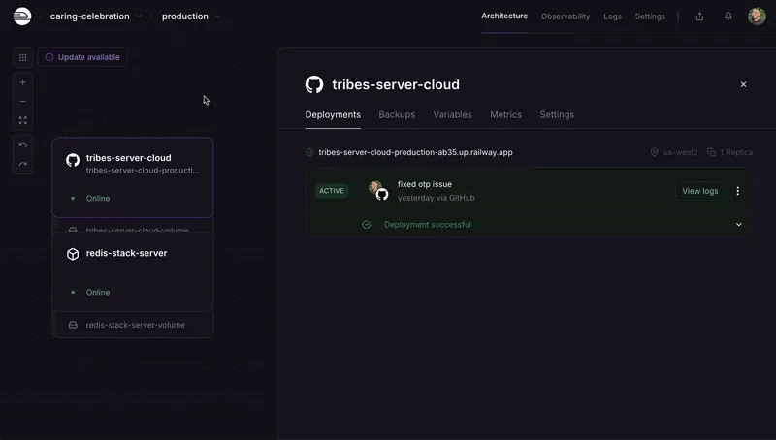Screen dimensions: 776x440
Task: Switch to the Architecture tab
Action: tap(504, 16)
